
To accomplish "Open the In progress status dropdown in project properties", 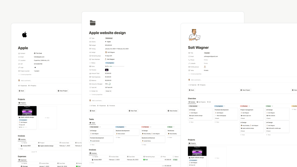I will click(x=110, y=63).
